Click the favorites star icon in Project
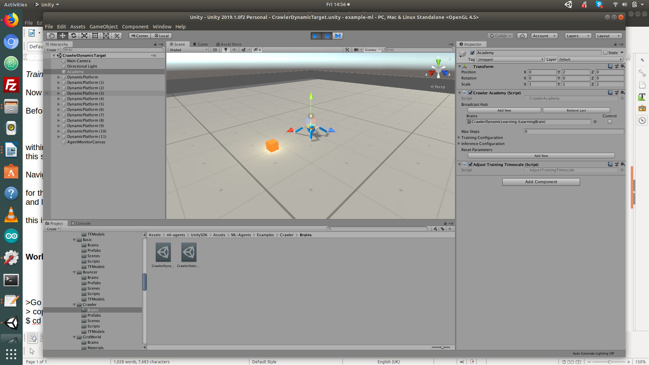 click(x=450, y=229)
